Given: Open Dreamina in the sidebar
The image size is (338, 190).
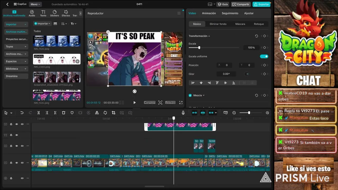Looking at the screenshot, I should [16, 76].
